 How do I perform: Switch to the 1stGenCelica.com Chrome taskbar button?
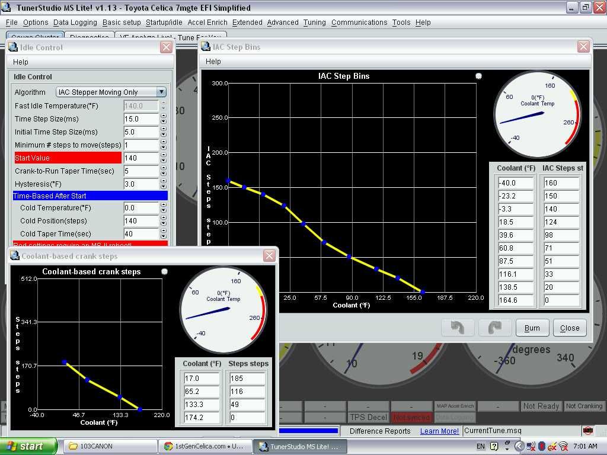click(x=205, y=446)
